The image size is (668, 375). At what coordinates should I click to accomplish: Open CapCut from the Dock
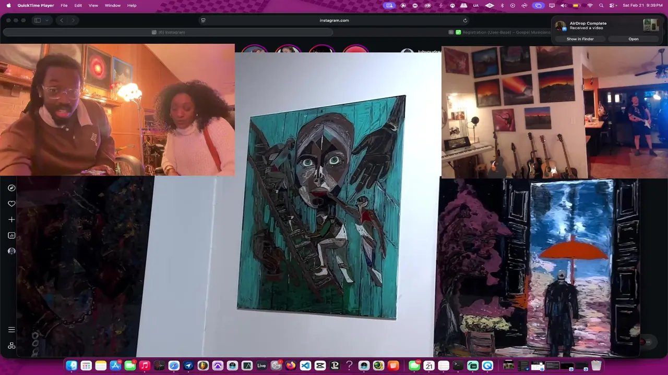pyautogui.click(x=320, y=366)
